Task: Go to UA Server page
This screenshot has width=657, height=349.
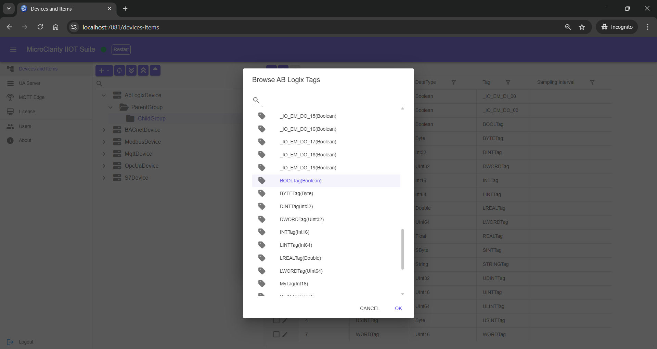Action: click(x=29, y=83)
